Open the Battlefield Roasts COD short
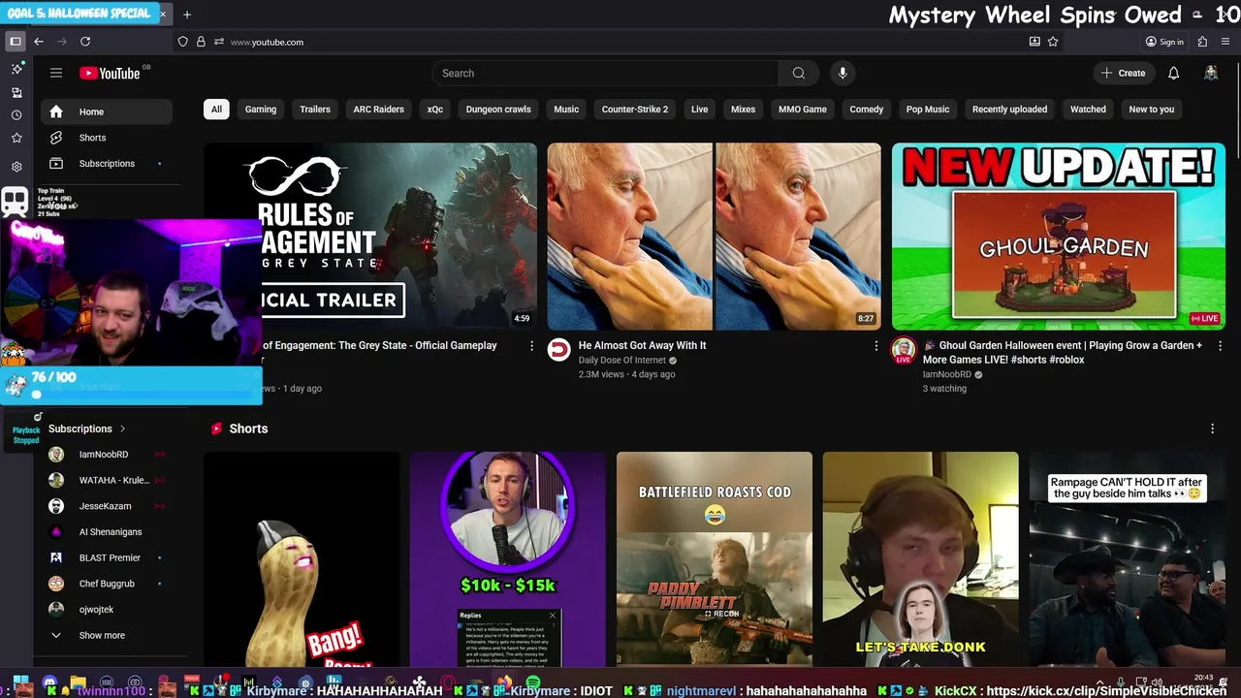The image size is (1241, 698). point(715,559)
